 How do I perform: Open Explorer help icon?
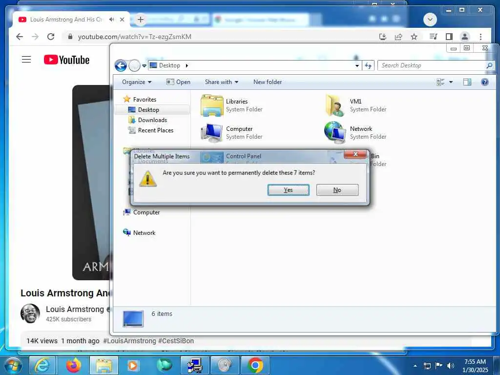click(485, 82)
